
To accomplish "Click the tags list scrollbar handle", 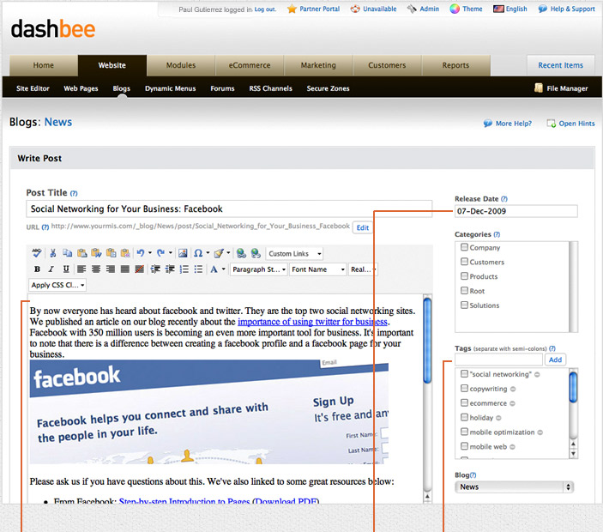I will pos(573,387).
